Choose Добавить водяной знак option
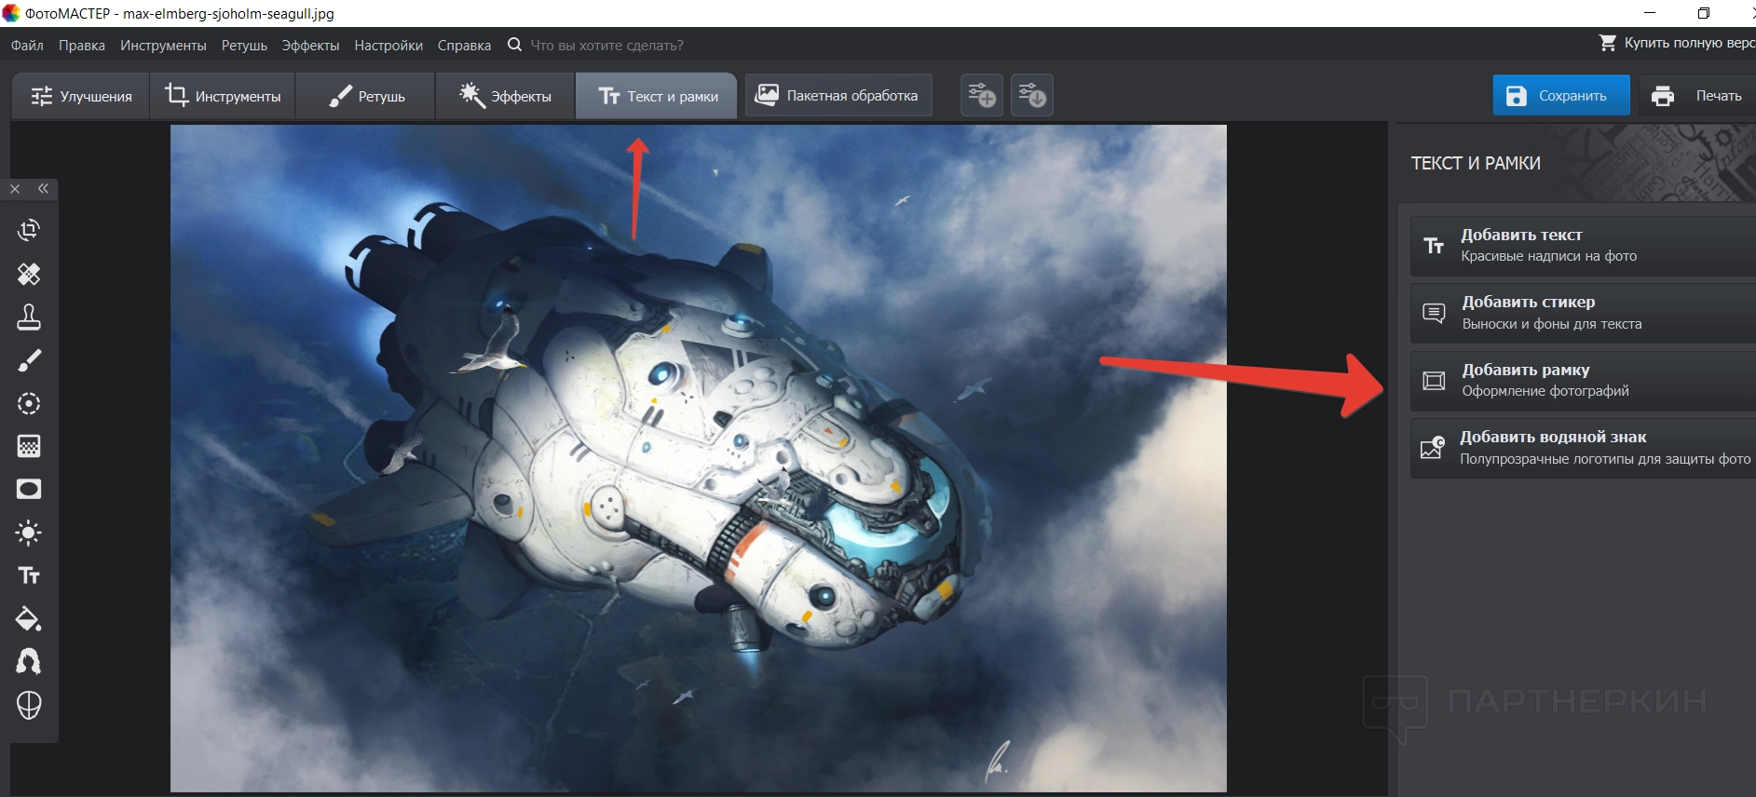 tap(1583, 448)
